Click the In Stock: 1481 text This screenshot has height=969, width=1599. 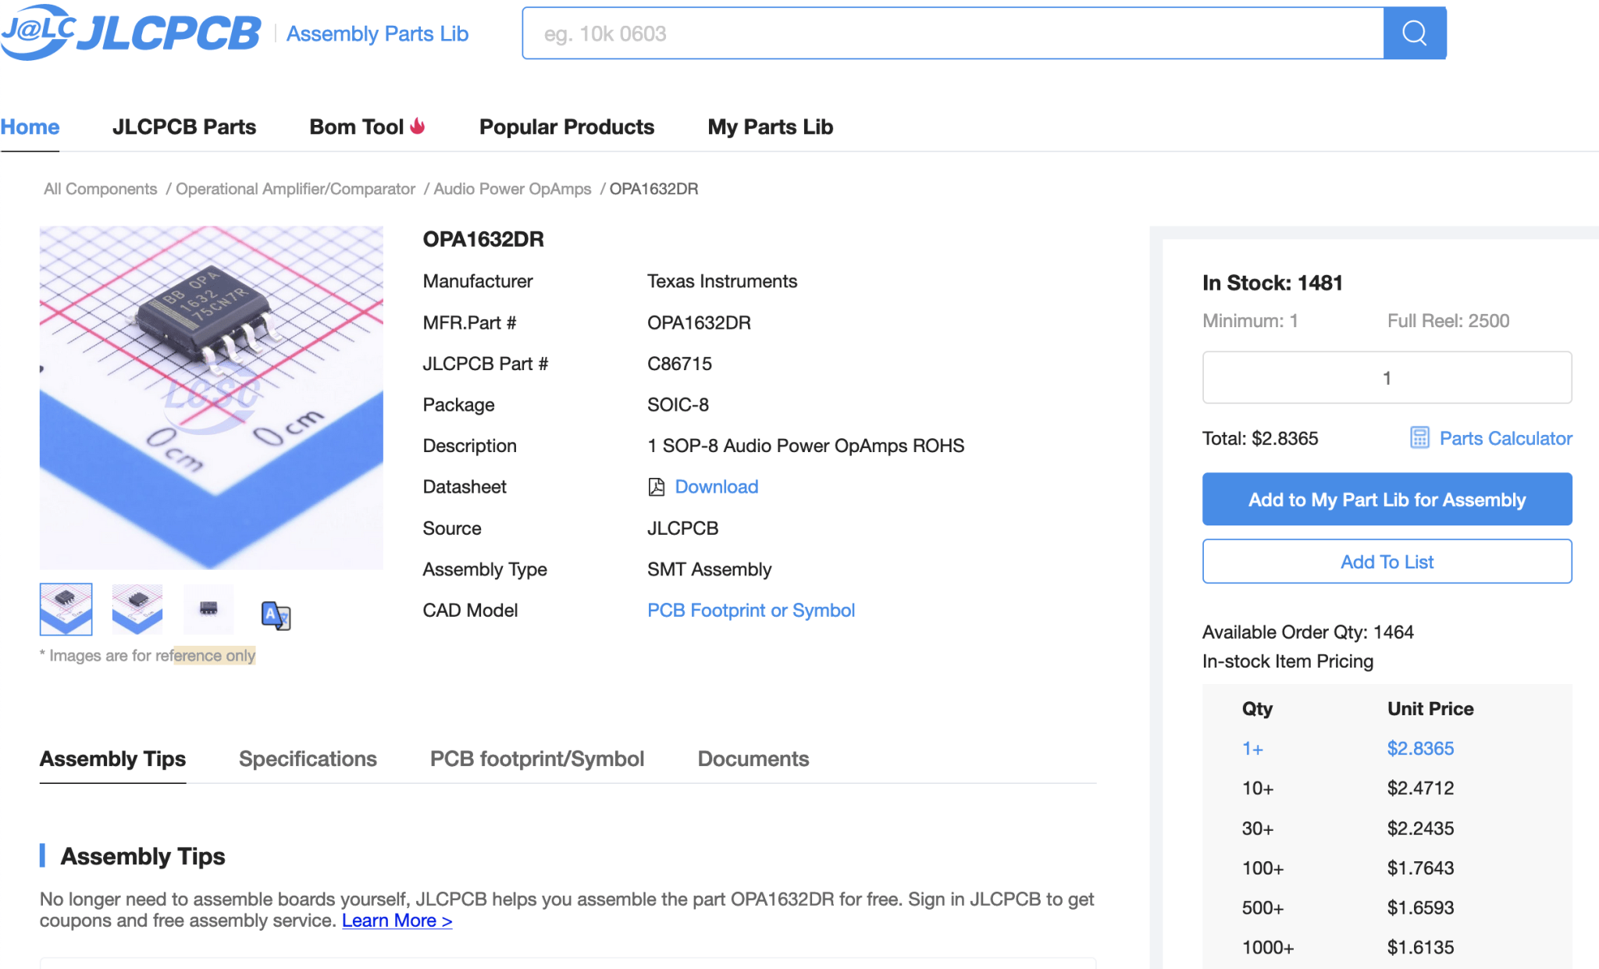(1273, 283)
